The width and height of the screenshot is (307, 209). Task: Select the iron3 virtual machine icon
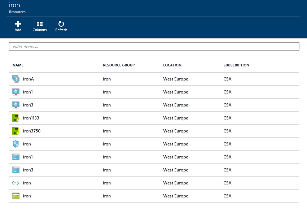[16, 105]
